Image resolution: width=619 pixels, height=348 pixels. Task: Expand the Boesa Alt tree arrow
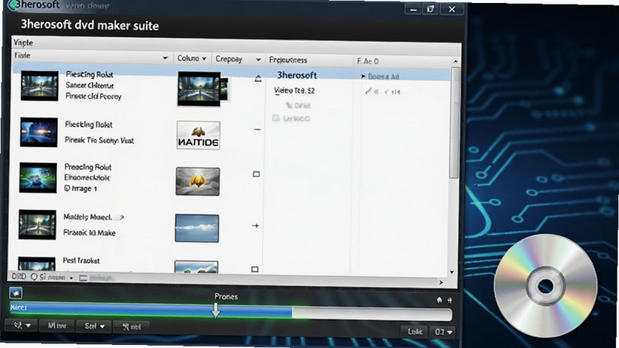click(x=363, y=76)
